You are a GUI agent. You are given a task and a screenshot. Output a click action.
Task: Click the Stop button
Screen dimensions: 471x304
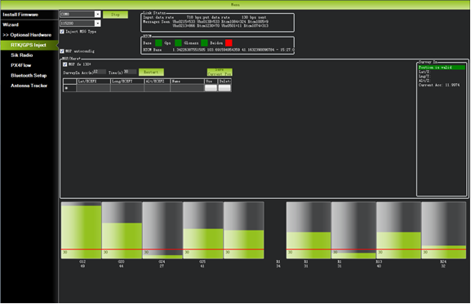pyautogui.click(x=115, y=15)
